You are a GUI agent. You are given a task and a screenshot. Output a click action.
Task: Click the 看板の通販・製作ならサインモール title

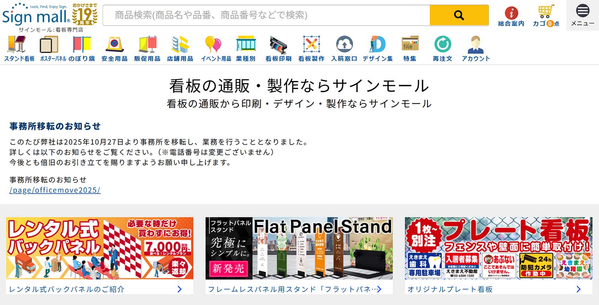click(x=299, y=86)
